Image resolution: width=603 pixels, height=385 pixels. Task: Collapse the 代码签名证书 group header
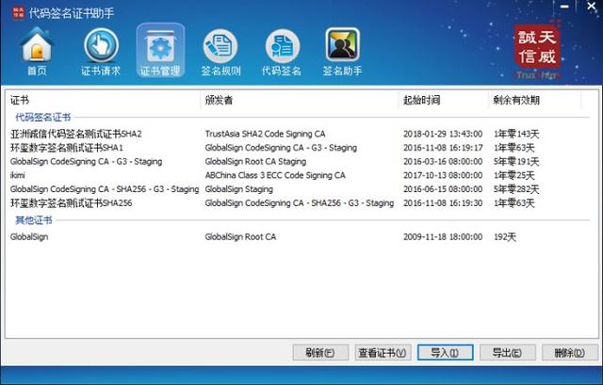42,117
